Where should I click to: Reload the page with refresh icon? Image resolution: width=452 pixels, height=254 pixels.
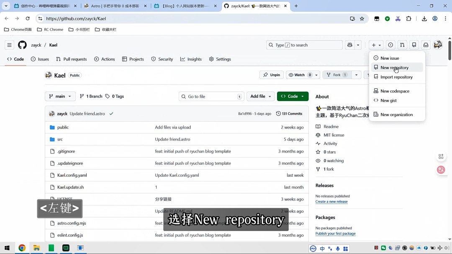[28, 19]
